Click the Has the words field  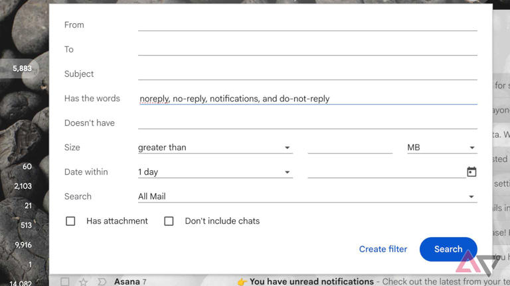click(x=307, y=99)
